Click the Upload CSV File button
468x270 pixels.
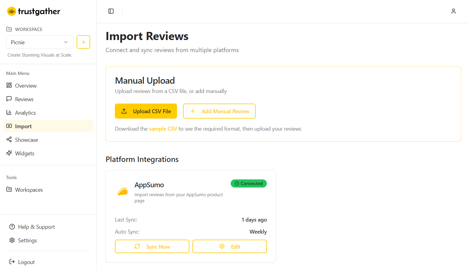[146, 111]
